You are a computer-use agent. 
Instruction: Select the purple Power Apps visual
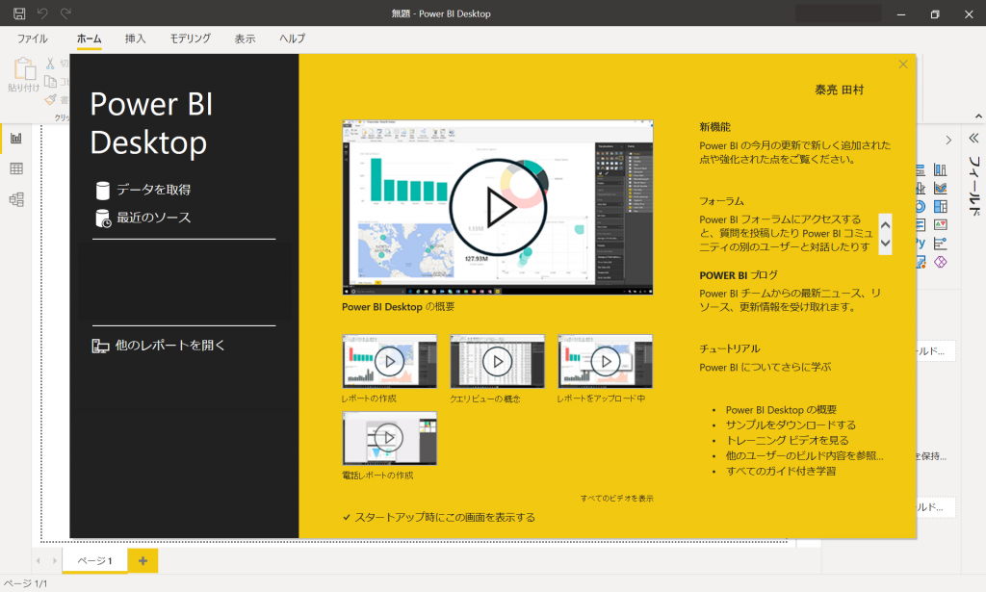coord(940,262)
